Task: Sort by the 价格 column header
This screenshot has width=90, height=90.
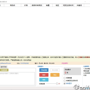Action: tap(26, 5)
